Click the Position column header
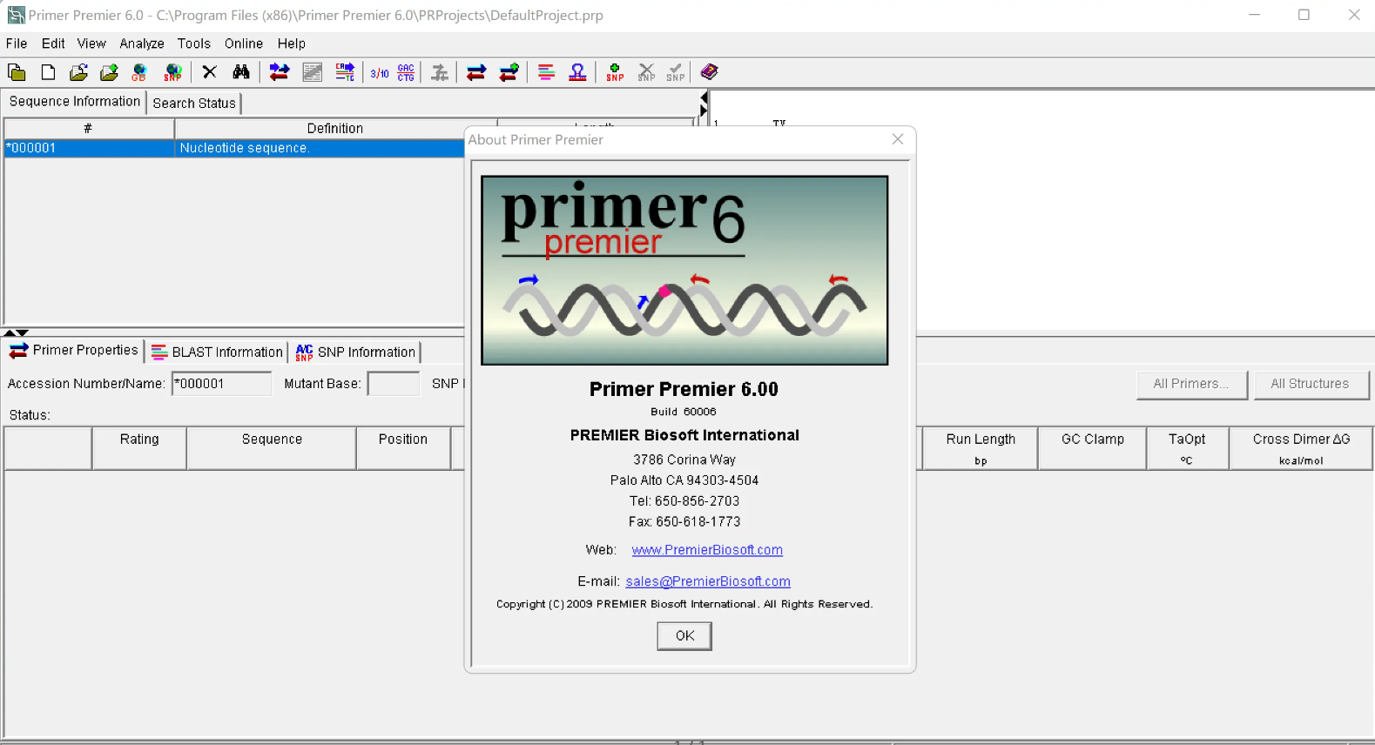Screen dimensions: 1375x745 point(403,448)
